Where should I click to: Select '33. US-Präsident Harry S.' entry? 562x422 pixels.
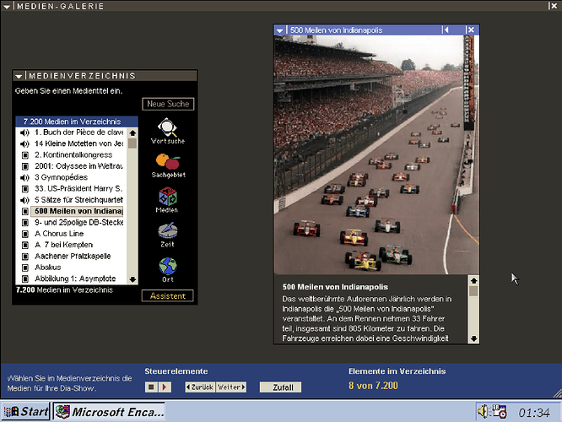[78, 188]
